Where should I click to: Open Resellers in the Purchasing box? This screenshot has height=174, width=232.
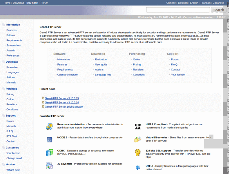pyautogui.click(x=138, y=70)
